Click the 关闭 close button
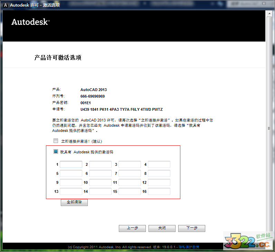This screenshot has height=252, width=275. click(x=162, y=228)
